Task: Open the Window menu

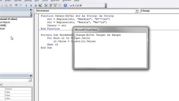Action: [67, 1]
